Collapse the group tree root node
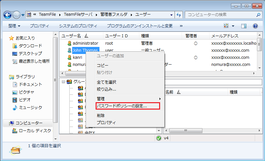The height and width of the screenshot is (161, 265). click(63, 82)
